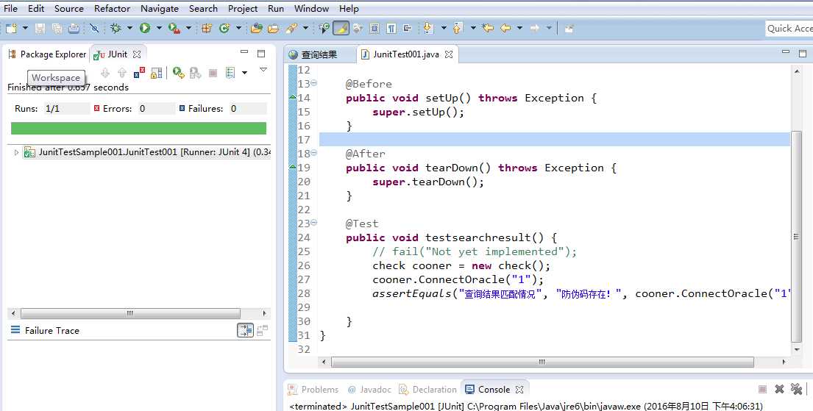This screenshot has width=813, height=411.
Task: Open the Project menu
Action: (243, 8)
